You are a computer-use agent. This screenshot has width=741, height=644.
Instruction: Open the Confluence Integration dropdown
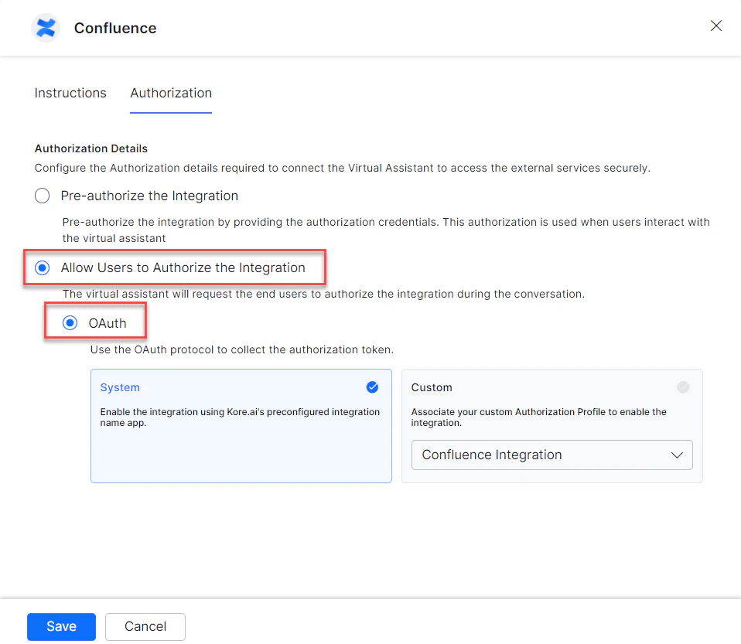tap(551, 455)
